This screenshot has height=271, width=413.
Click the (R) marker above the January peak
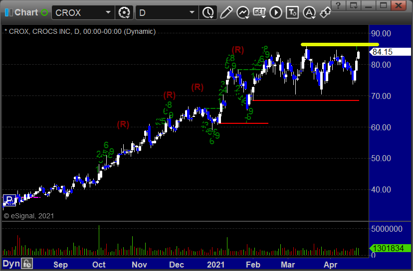(238, 50)
